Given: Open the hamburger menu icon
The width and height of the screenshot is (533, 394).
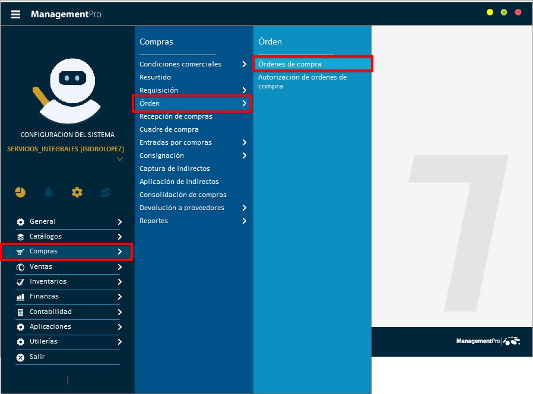Looking at the screenshot, I should tap(15, 14).
